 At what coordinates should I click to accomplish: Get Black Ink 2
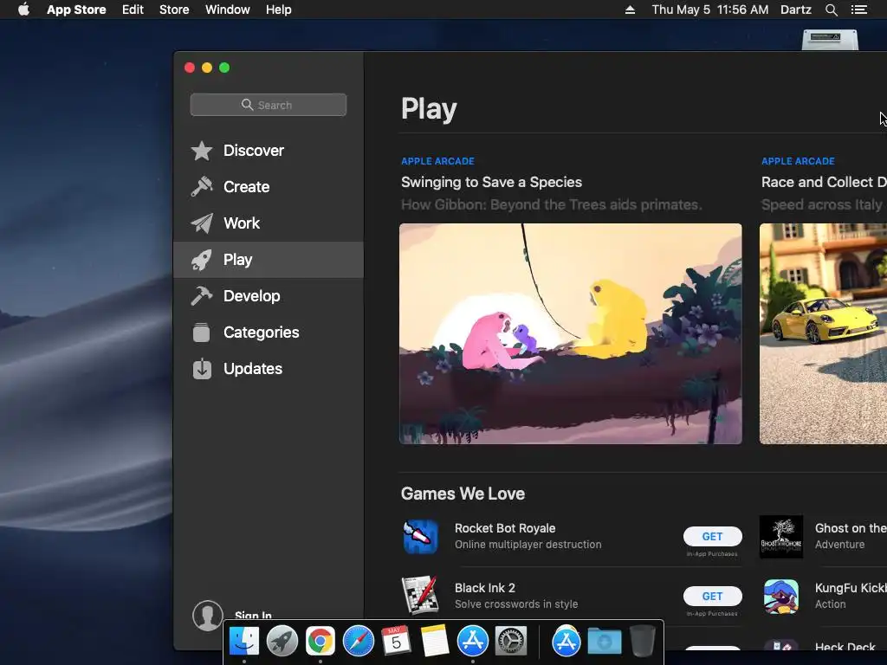point(712,596)
